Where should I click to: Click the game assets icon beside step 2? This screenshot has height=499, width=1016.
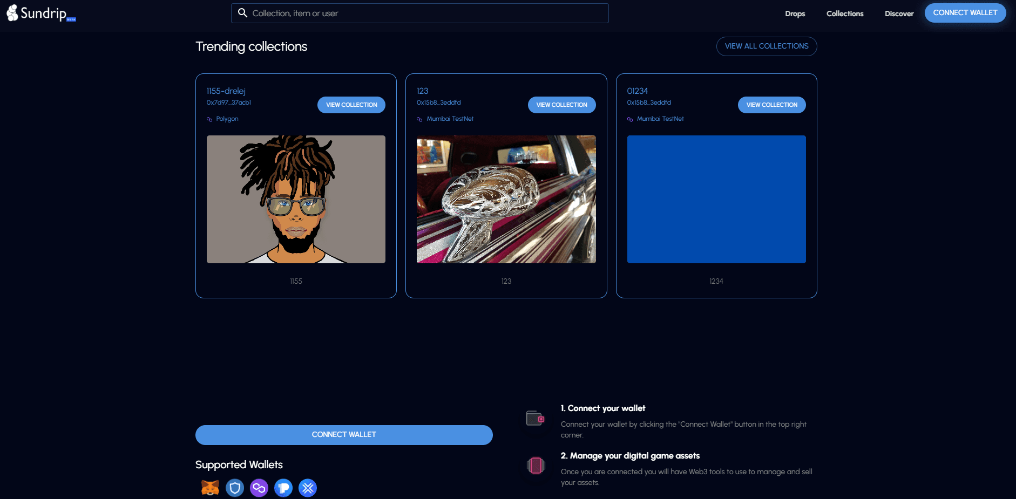(536, 465)
